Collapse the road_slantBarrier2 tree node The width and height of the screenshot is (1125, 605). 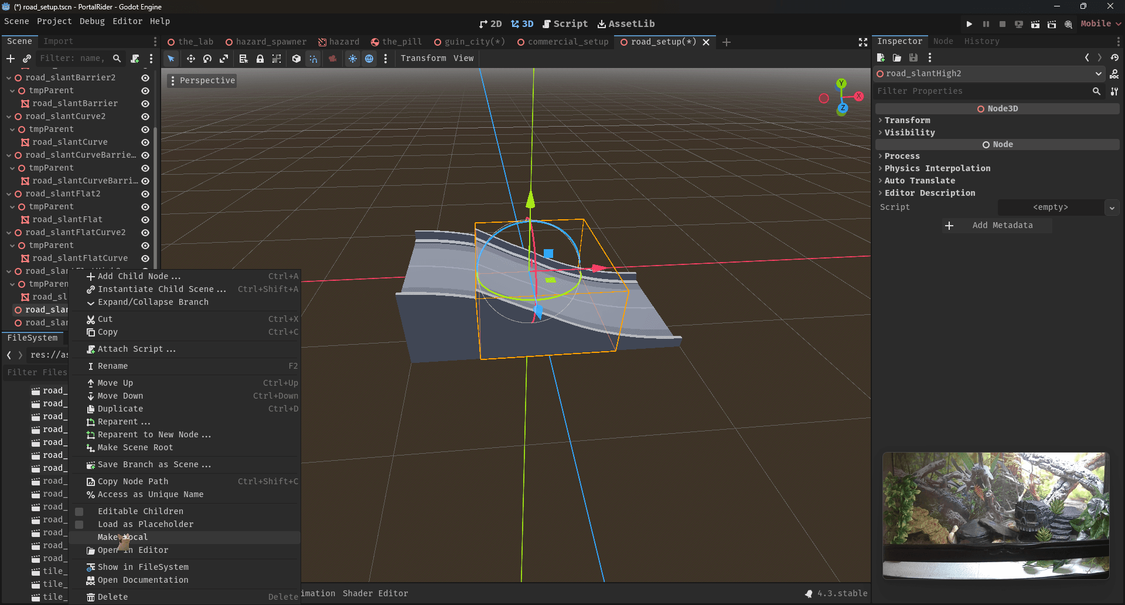tap(9, 78)
